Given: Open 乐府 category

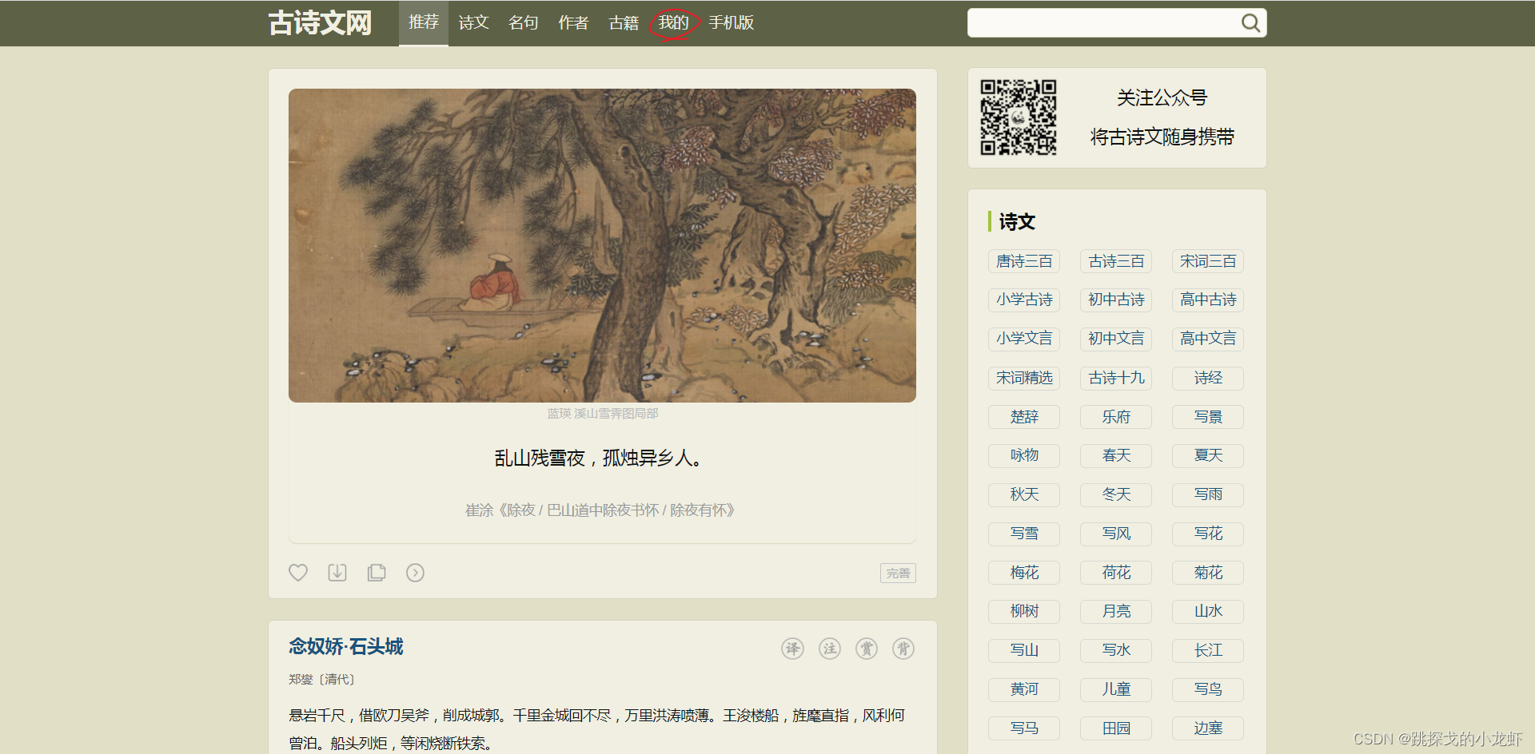Looking at the screenshot, I should (1116, 417).
